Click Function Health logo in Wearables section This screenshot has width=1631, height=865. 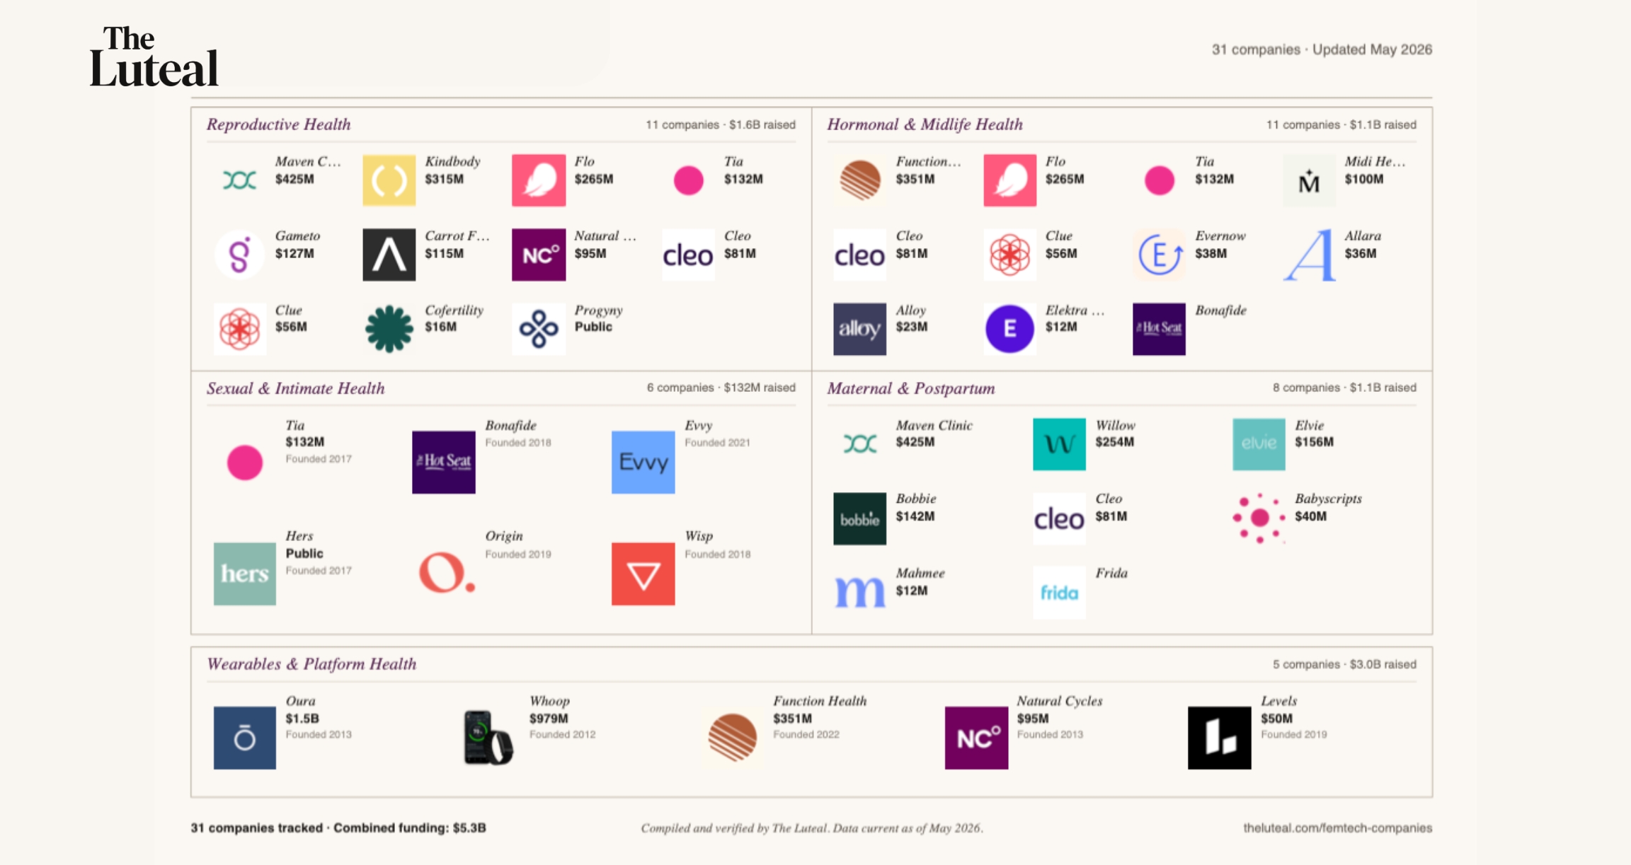[x=733, y=738]
